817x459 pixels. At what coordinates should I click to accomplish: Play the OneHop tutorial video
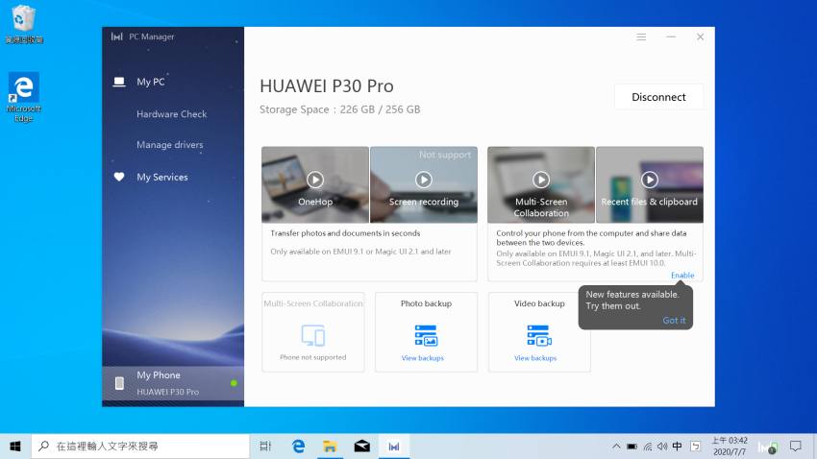tap(314, 180)
